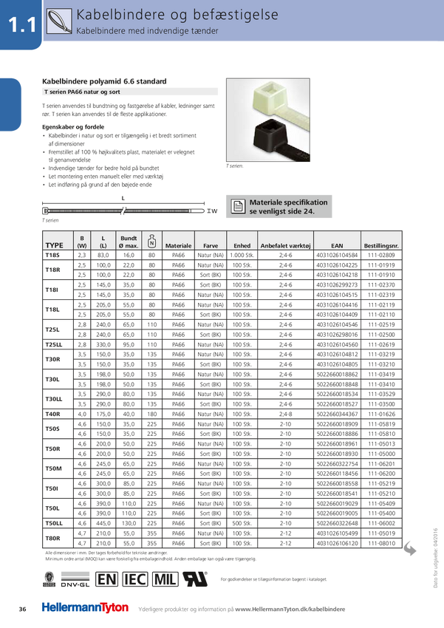This screenshot has height=628, width=444.
Task: Click the EN standard badge
Action: (x=107, y=579)
